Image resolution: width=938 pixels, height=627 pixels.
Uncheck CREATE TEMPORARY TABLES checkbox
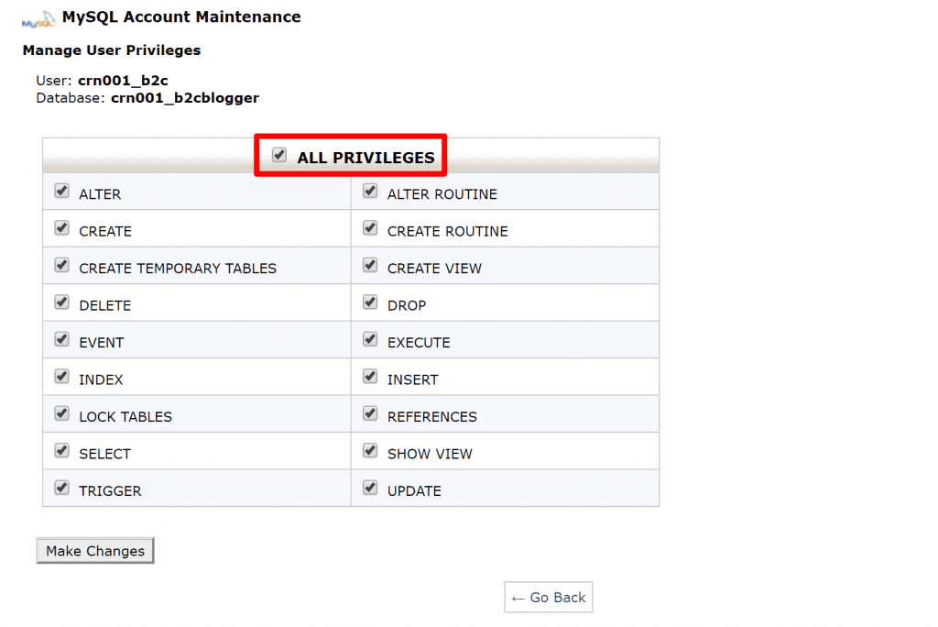click(x=61, y=265)
